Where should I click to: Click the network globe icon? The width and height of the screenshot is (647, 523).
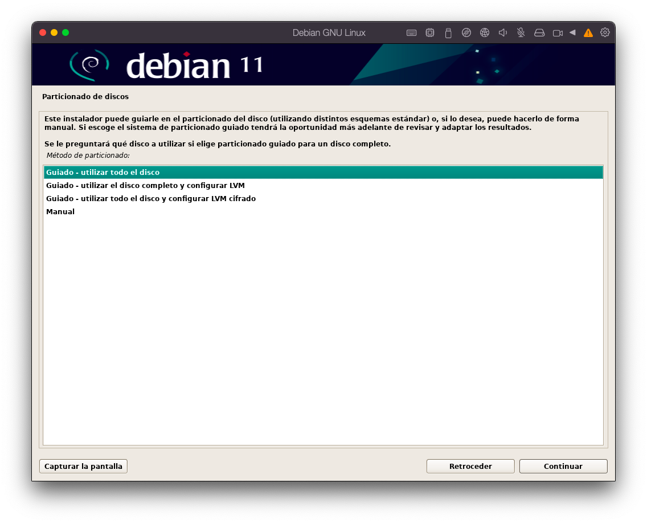pyautogui.click(x=485, y=33)
